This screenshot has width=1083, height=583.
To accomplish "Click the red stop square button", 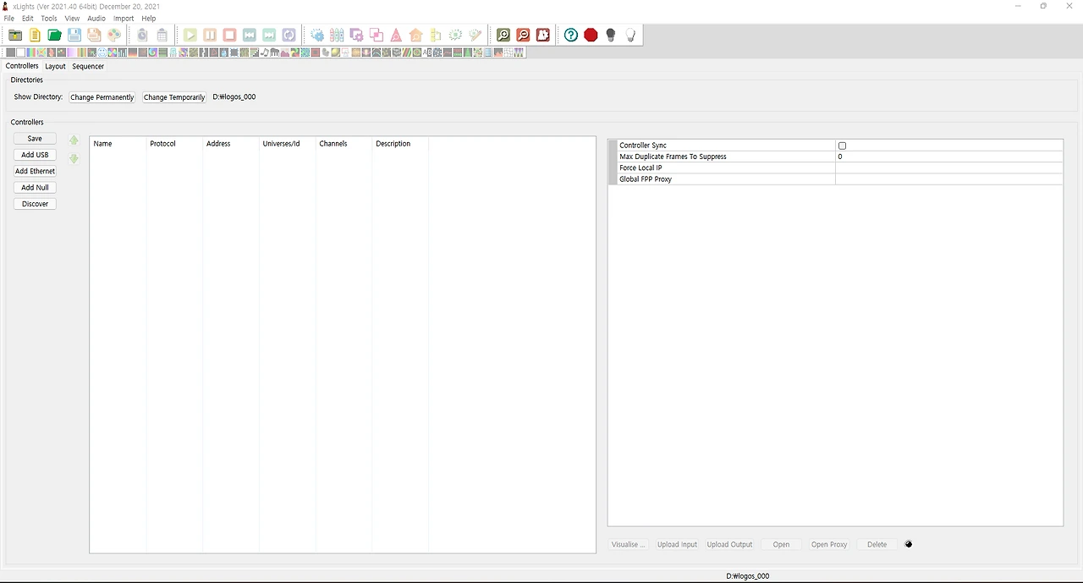I will (229, 35).
